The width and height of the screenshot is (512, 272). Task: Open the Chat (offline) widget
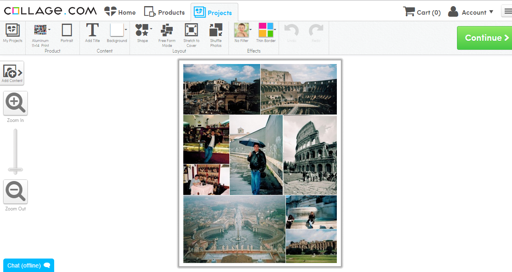point(29,265)
